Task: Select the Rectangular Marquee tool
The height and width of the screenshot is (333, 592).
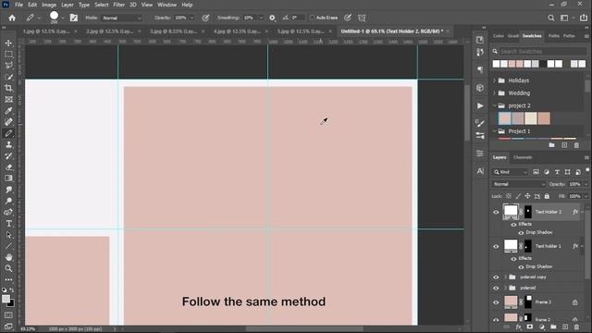Action: pyautogui.click(x=8, y=55)
